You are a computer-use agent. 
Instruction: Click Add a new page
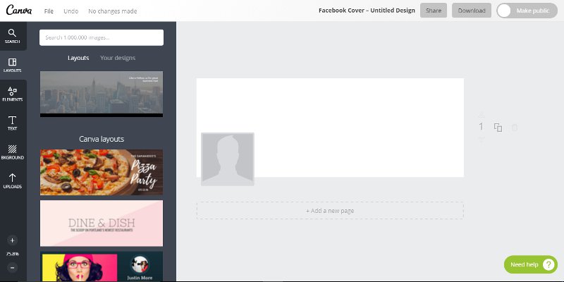[x=330, y=210]
